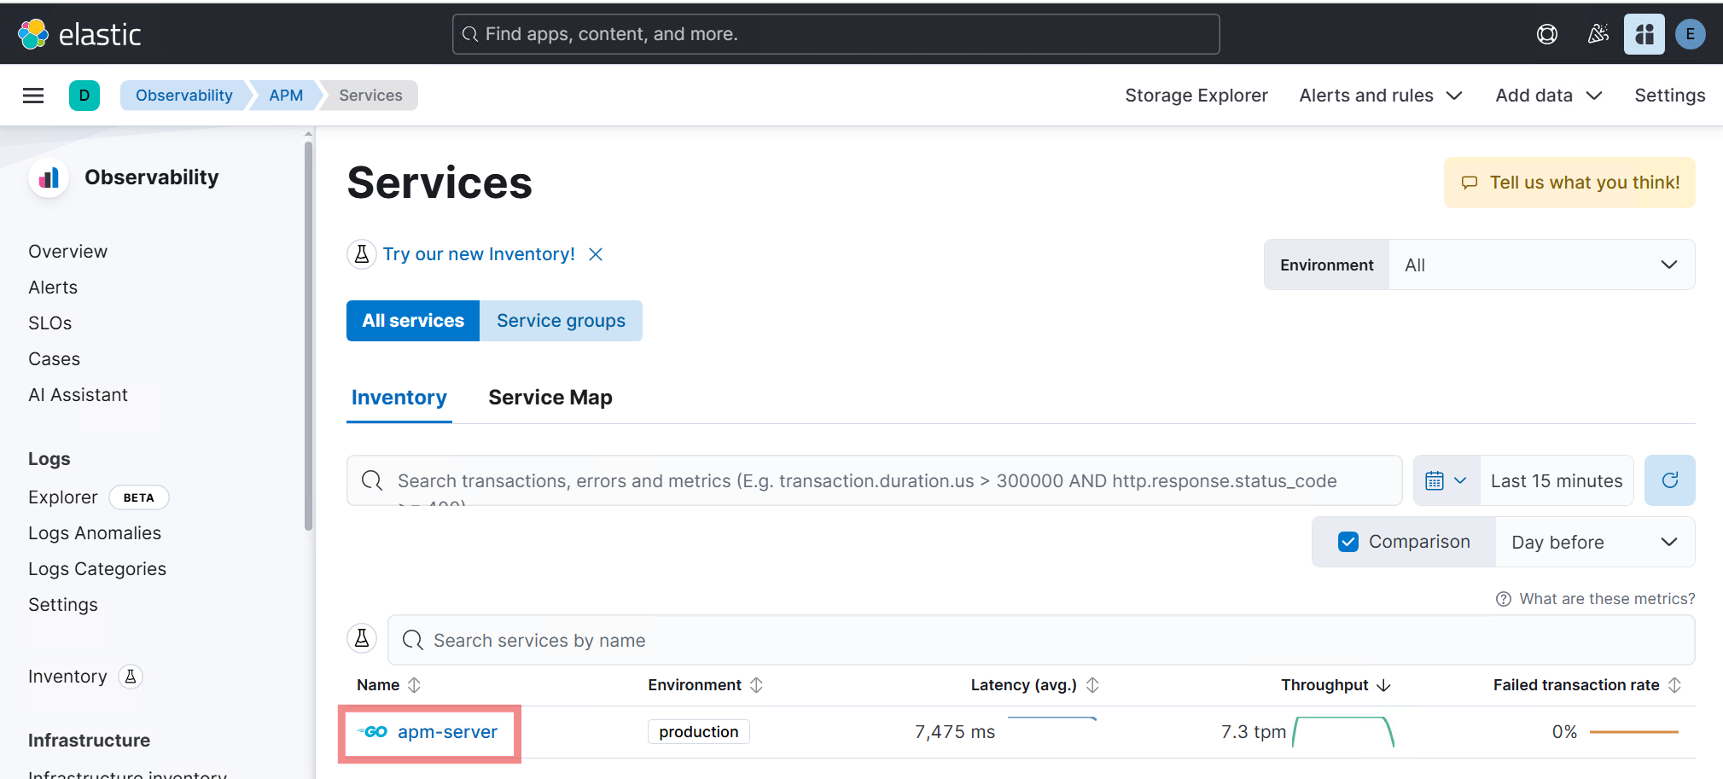
Task: Focus the Search services by name field
Action: click(1041, 641)
